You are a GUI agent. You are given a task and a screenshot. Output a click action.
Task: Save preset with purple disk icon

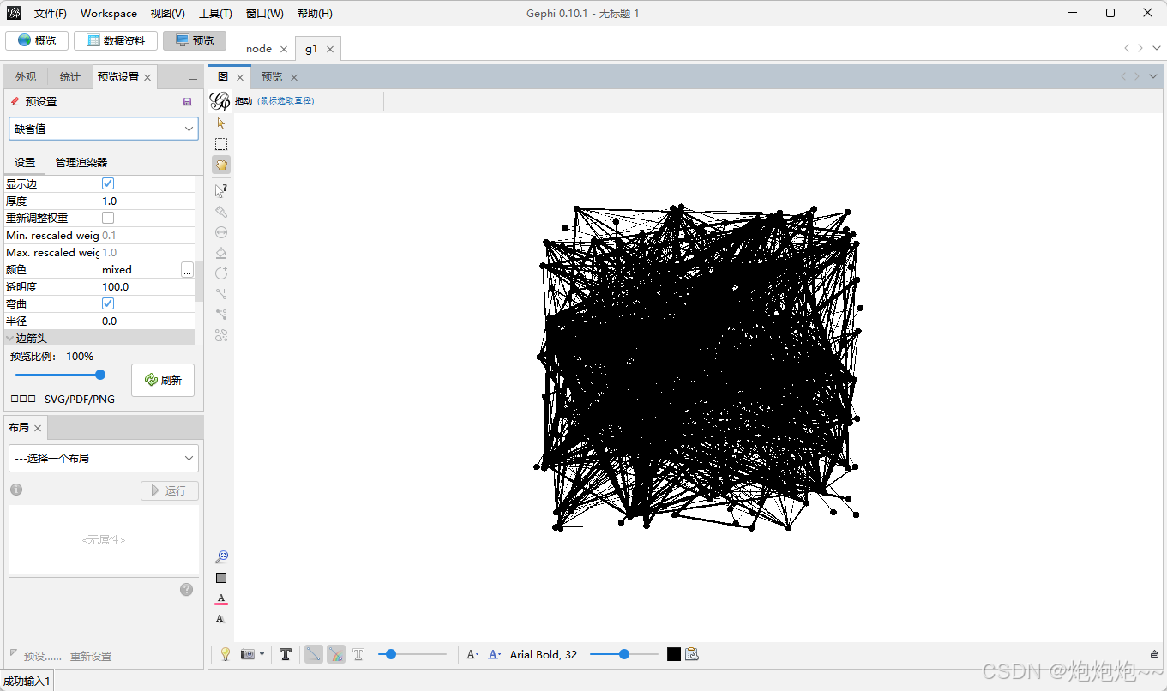click(x=188, y=101)
